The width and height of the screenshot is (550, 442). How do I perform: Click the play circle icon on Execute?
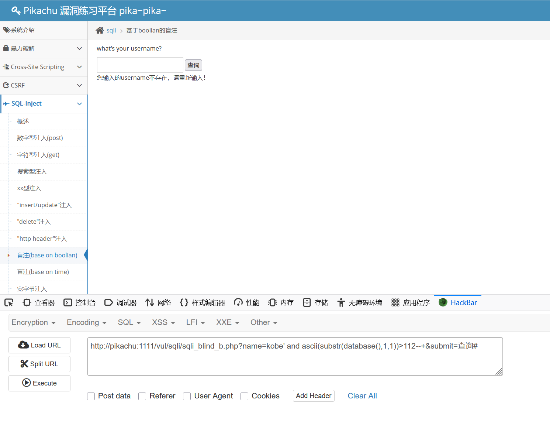pos(27,383)
